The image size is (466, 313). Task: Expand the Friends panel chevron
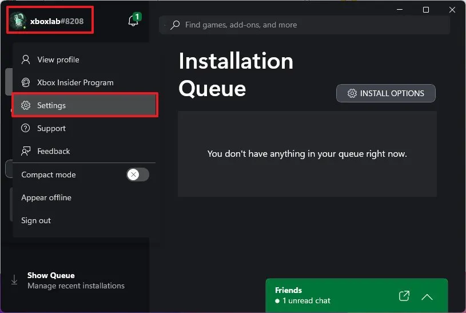pos(427,296)
